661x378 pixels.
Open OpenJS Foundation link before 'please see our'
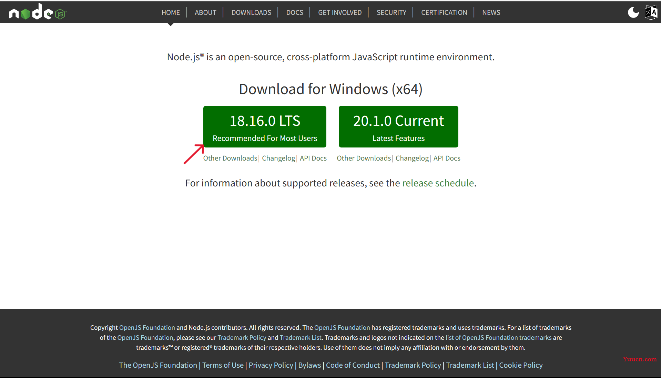145,337
